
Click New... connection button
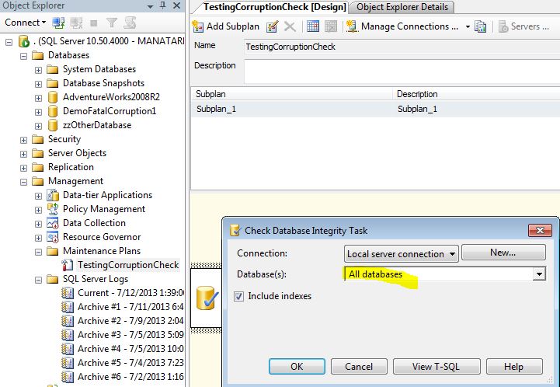coord(503,253)
